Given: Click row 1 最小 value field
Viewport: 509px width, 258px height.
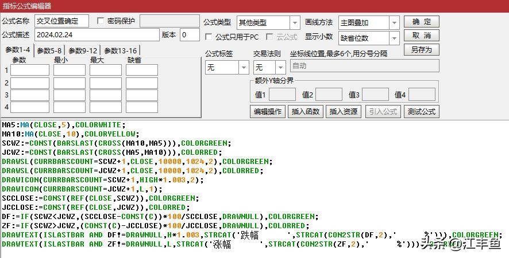Looking at the screenshot, I should (70, 70).
